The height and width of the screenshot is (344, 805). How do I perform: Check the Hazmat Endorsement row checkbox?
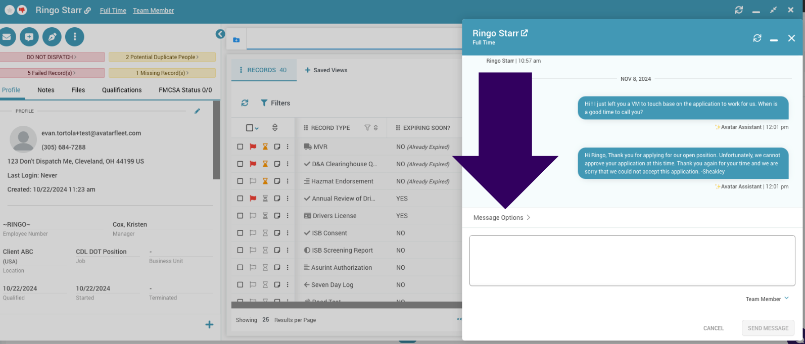(x=240, y=181)
